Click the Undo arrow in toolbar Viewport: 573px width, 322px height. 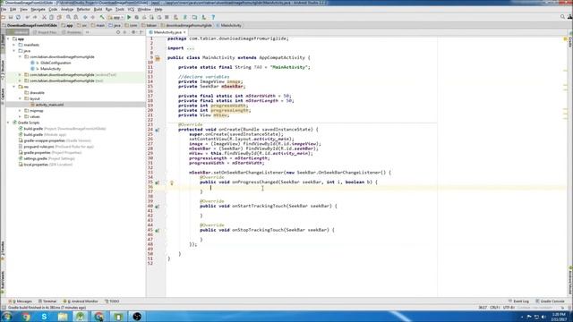(x=28, y=17)
